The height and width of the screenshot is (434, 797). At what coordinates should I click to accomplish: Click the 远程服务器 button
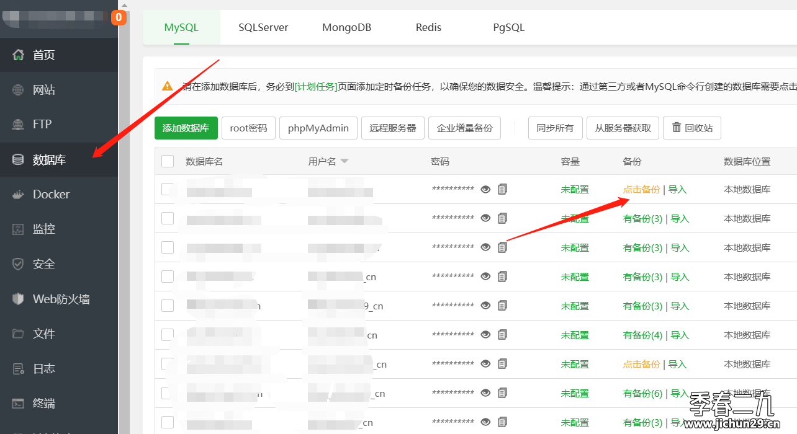[x=393, y=128]
